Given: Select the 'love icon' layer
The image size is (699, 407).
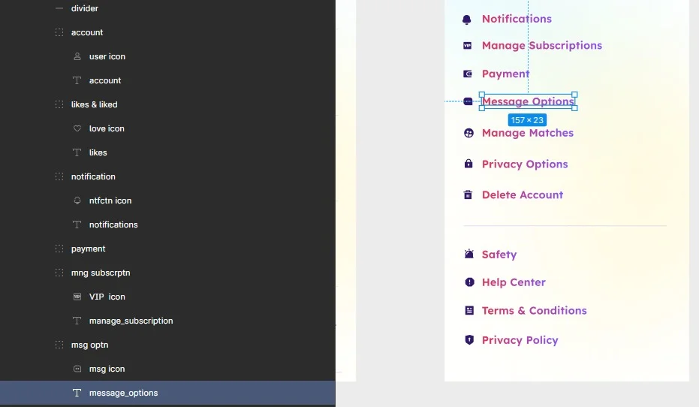Looking at the screenshot, I should (x=107, y=128).
